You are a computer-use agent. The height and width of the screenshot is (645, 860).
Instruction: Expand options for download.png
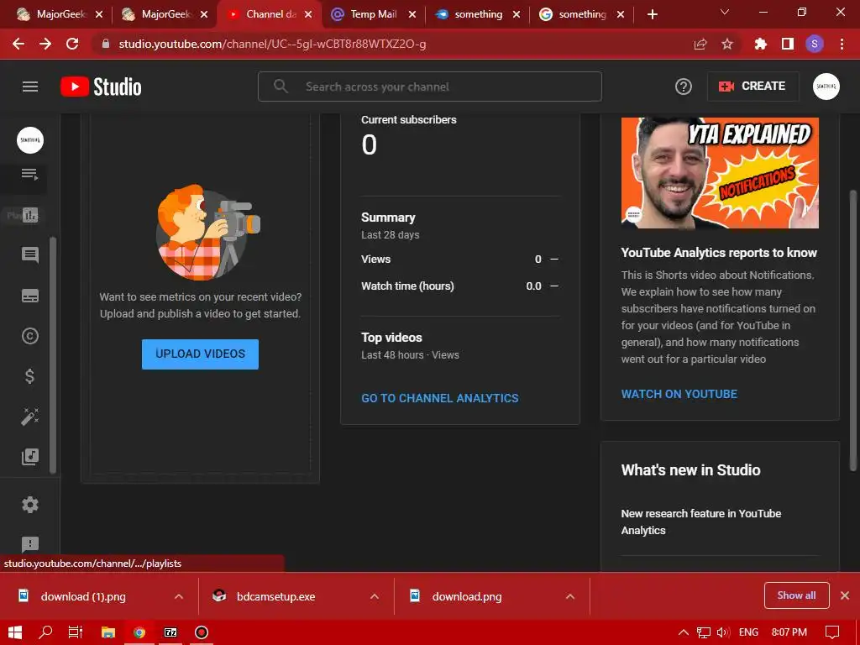[570, 596]
